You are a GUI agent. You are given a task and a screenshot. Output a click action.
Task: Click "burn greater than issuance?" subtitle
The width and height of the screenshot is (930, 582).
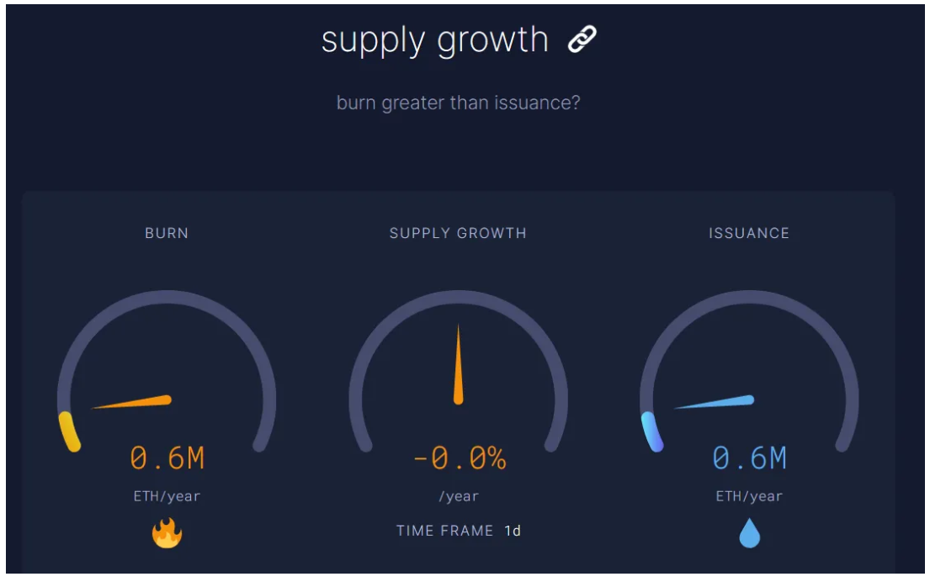458,103
